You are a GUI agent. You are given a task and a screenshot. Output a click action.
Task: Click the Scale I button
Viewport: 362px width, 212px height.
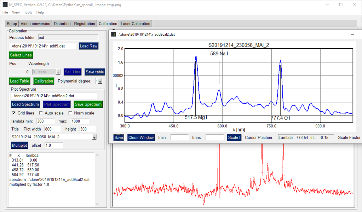point(234,138)
